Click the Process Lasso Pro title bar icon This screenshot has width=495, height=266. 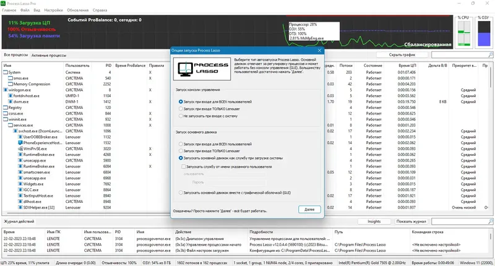3,4
